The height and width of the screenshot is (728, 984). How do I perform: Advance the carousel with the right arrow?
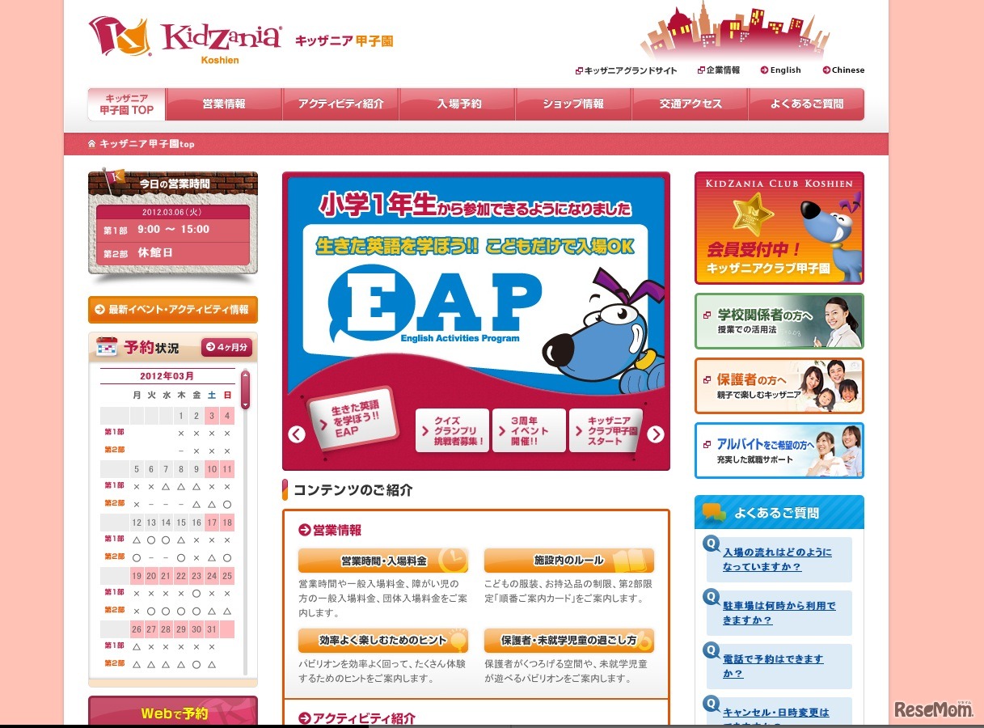click(655, 434)
